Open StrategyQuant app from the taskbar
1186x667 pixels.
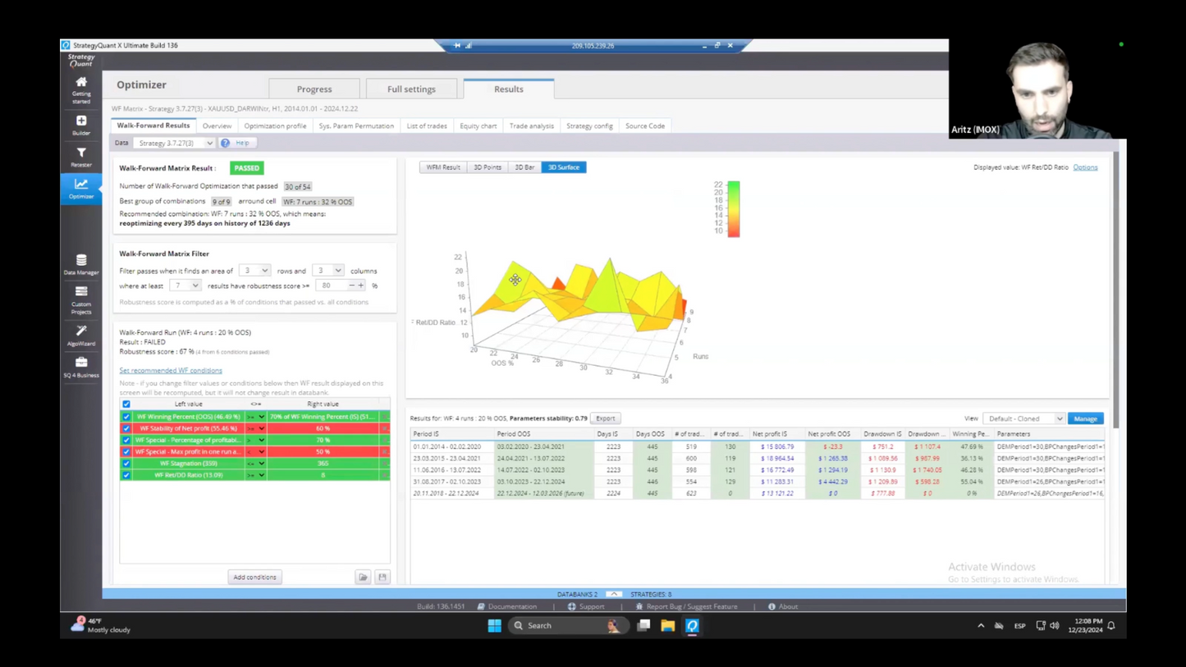click(x=692, y=625)
